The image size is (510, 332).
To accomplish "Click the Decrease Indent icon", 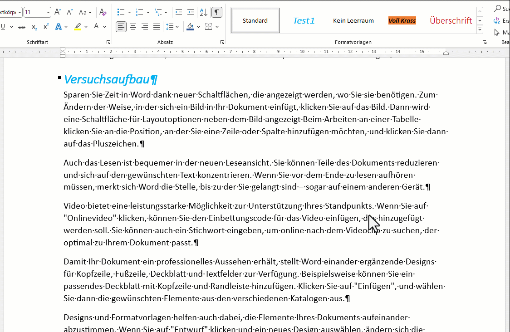I will (x=179, y=12).
